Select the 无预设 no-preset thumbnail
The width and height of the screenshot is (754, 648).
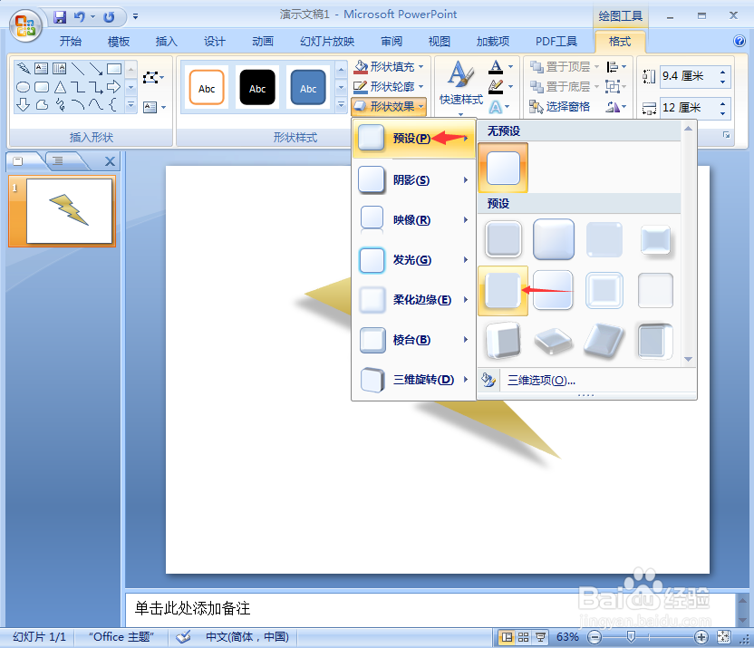[x=503, y=168]
